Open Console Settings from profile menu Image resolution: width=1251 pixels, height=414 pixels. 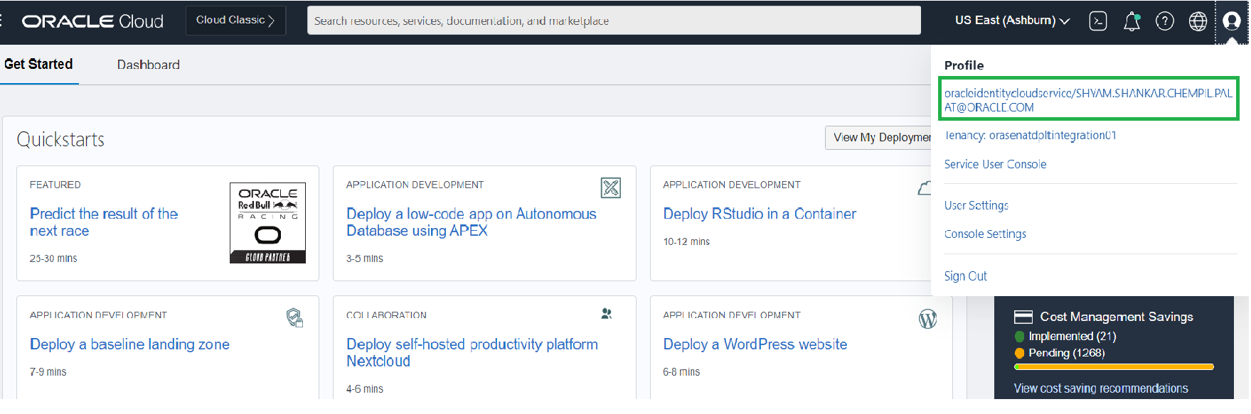pos(985,234)
